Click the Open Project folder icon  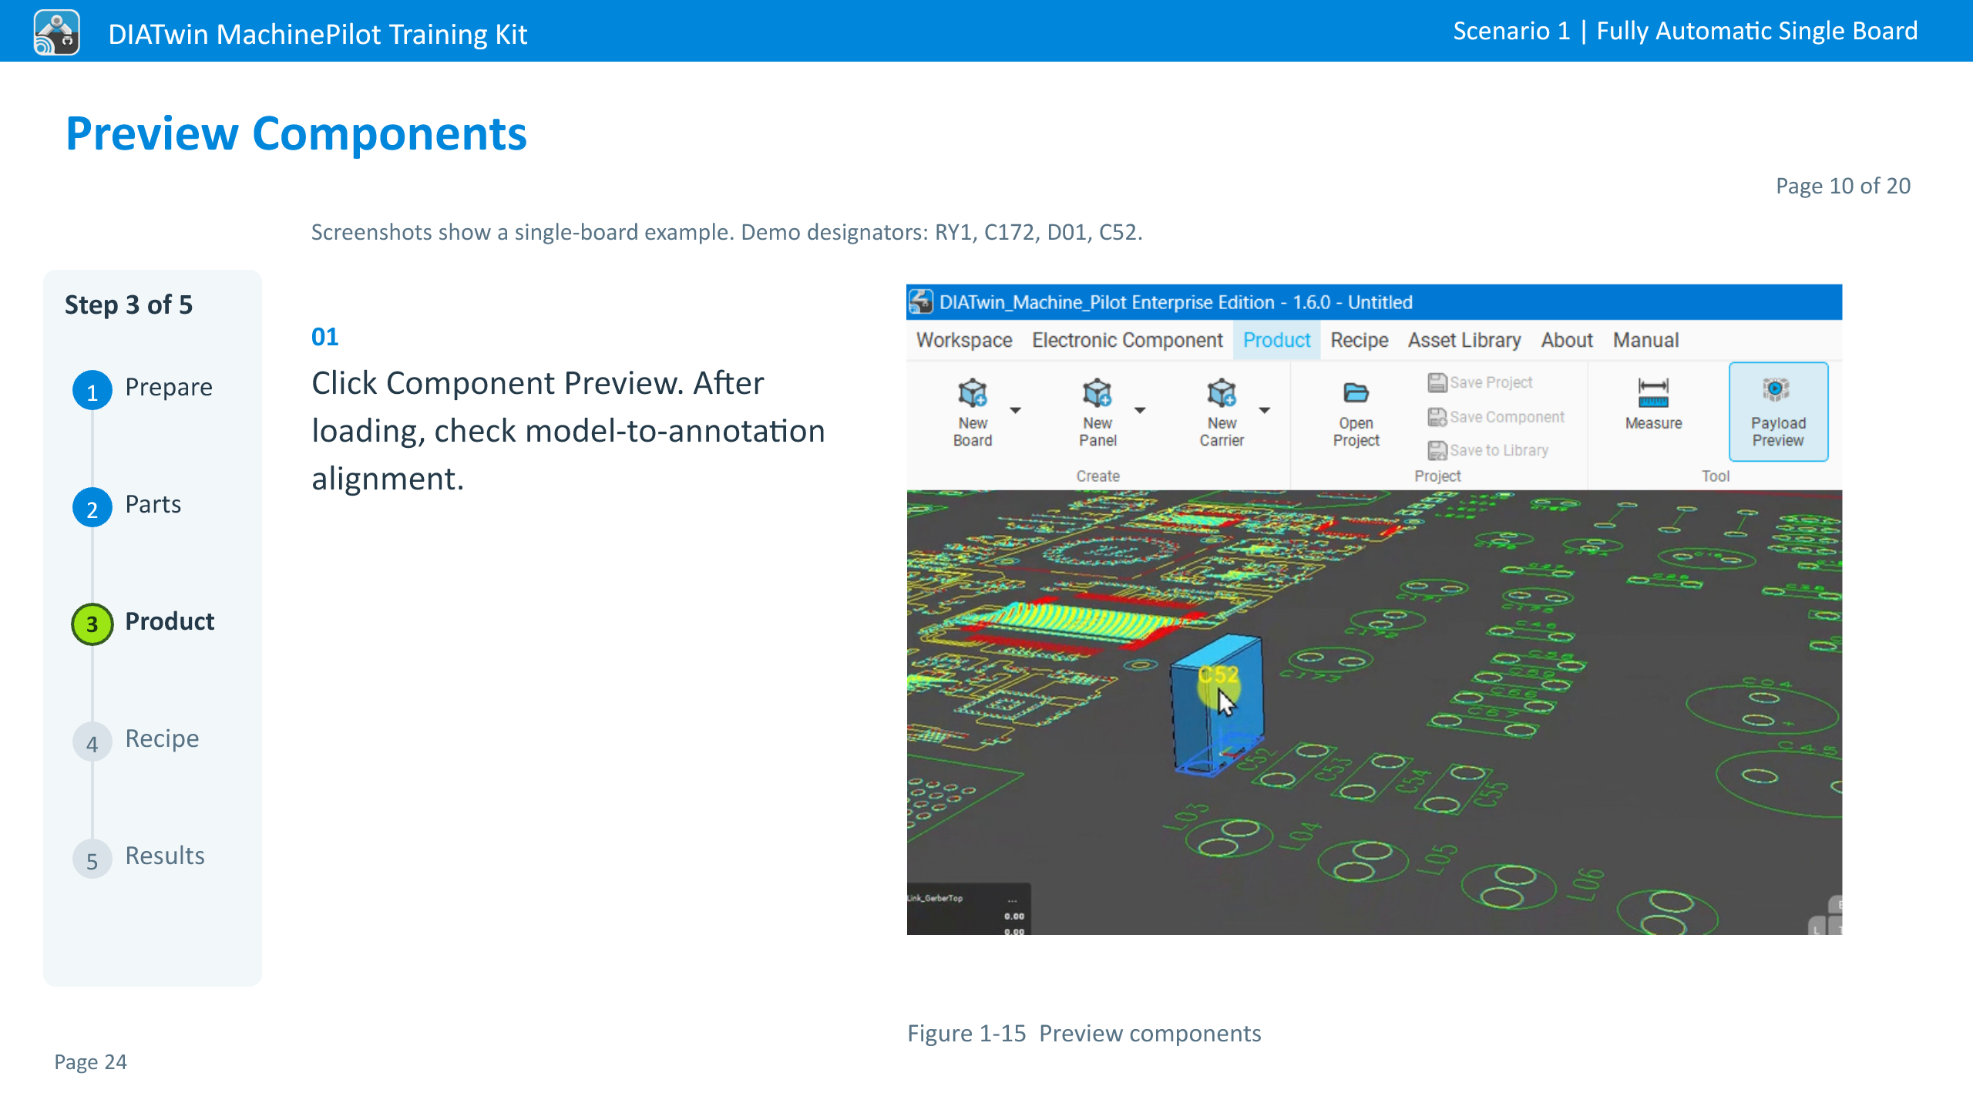1356,393
